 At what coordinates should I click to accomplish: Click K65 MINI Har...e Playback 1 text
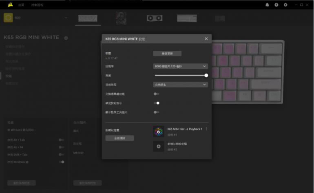(185, 129)
